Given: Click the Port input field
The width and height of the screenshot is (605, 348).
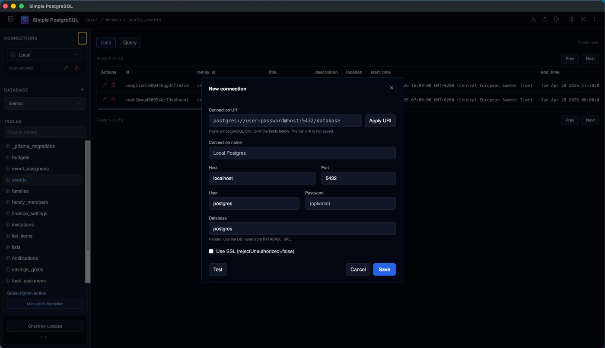Looking at the screenshot, I should tap(358, 178).
